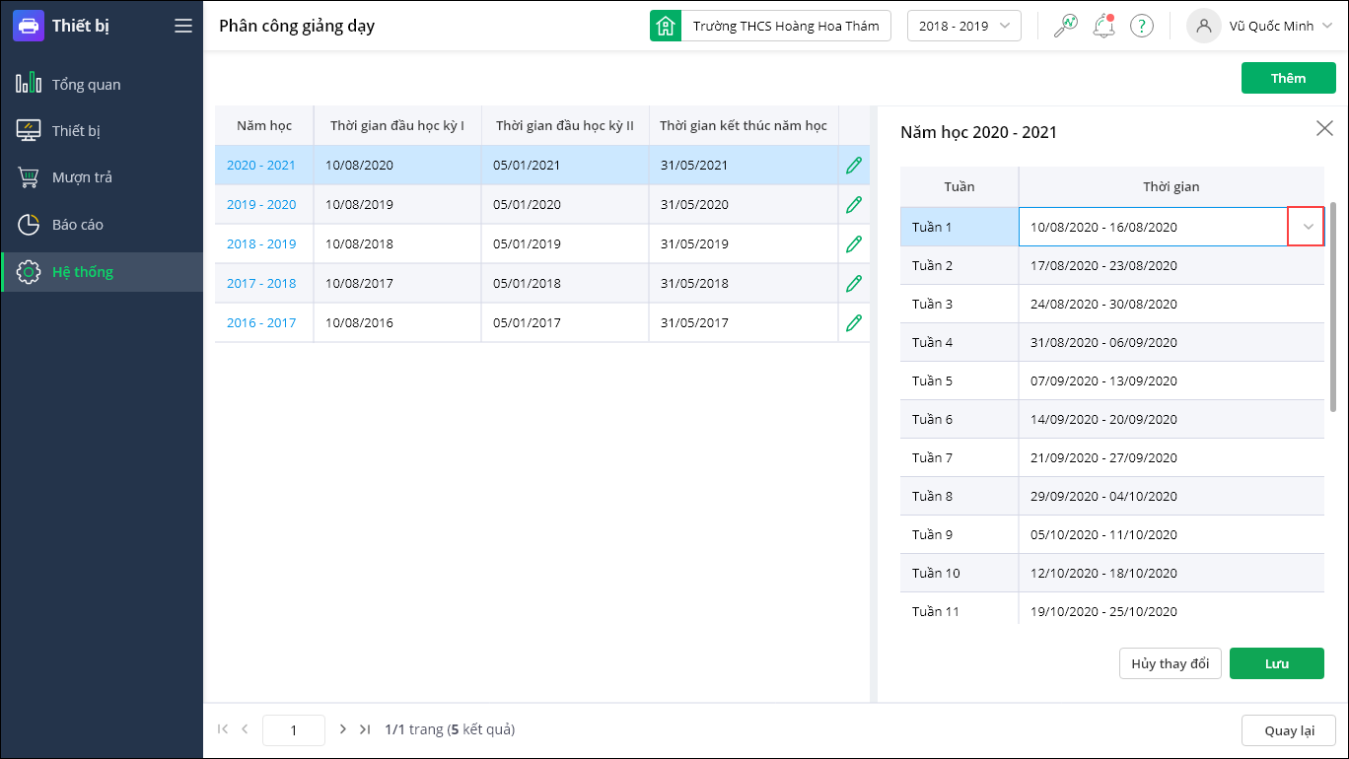The width and height of the screenshot is (1349, 759).
Task: Expand the Tuần 1 date range dropdown
Action: 1307,227
